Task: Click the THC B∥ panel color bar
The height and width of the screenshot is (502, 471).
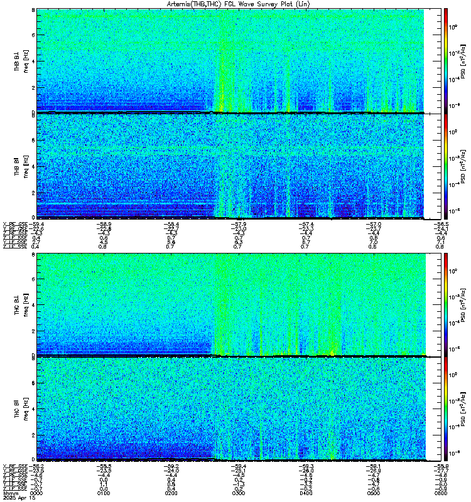Action: [445, 409]
